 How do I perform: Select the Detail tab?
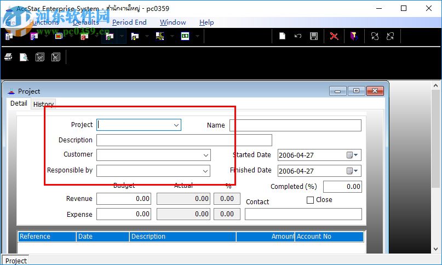point(19,103)
